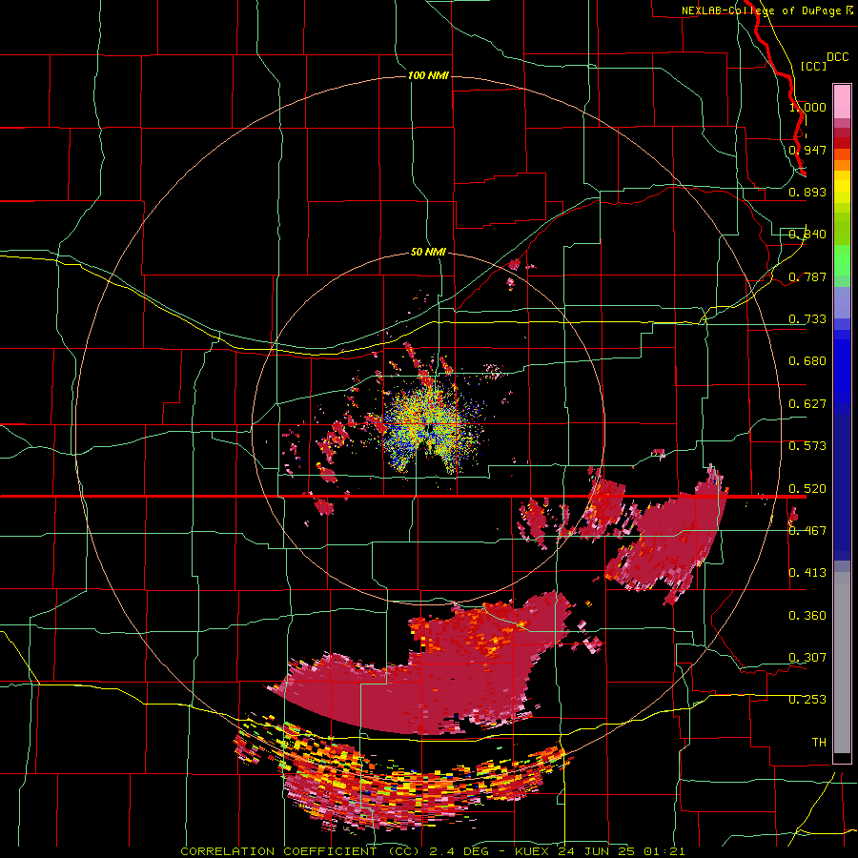Click "CORRELATION COEFFICIENT (CC)" in the caption

pos(300,851)
